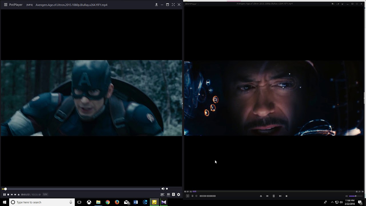This screenshot has width=366, height=206.
Task: Click the PotPlayer file title in the title bar
Action: (x=71, y=5)
